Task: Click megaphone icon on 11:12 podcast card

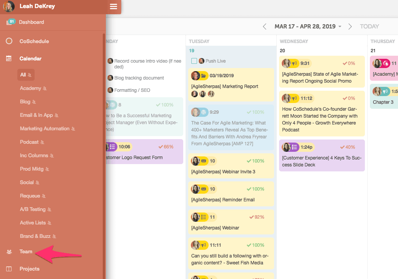Action: click(x=294, y=98)
